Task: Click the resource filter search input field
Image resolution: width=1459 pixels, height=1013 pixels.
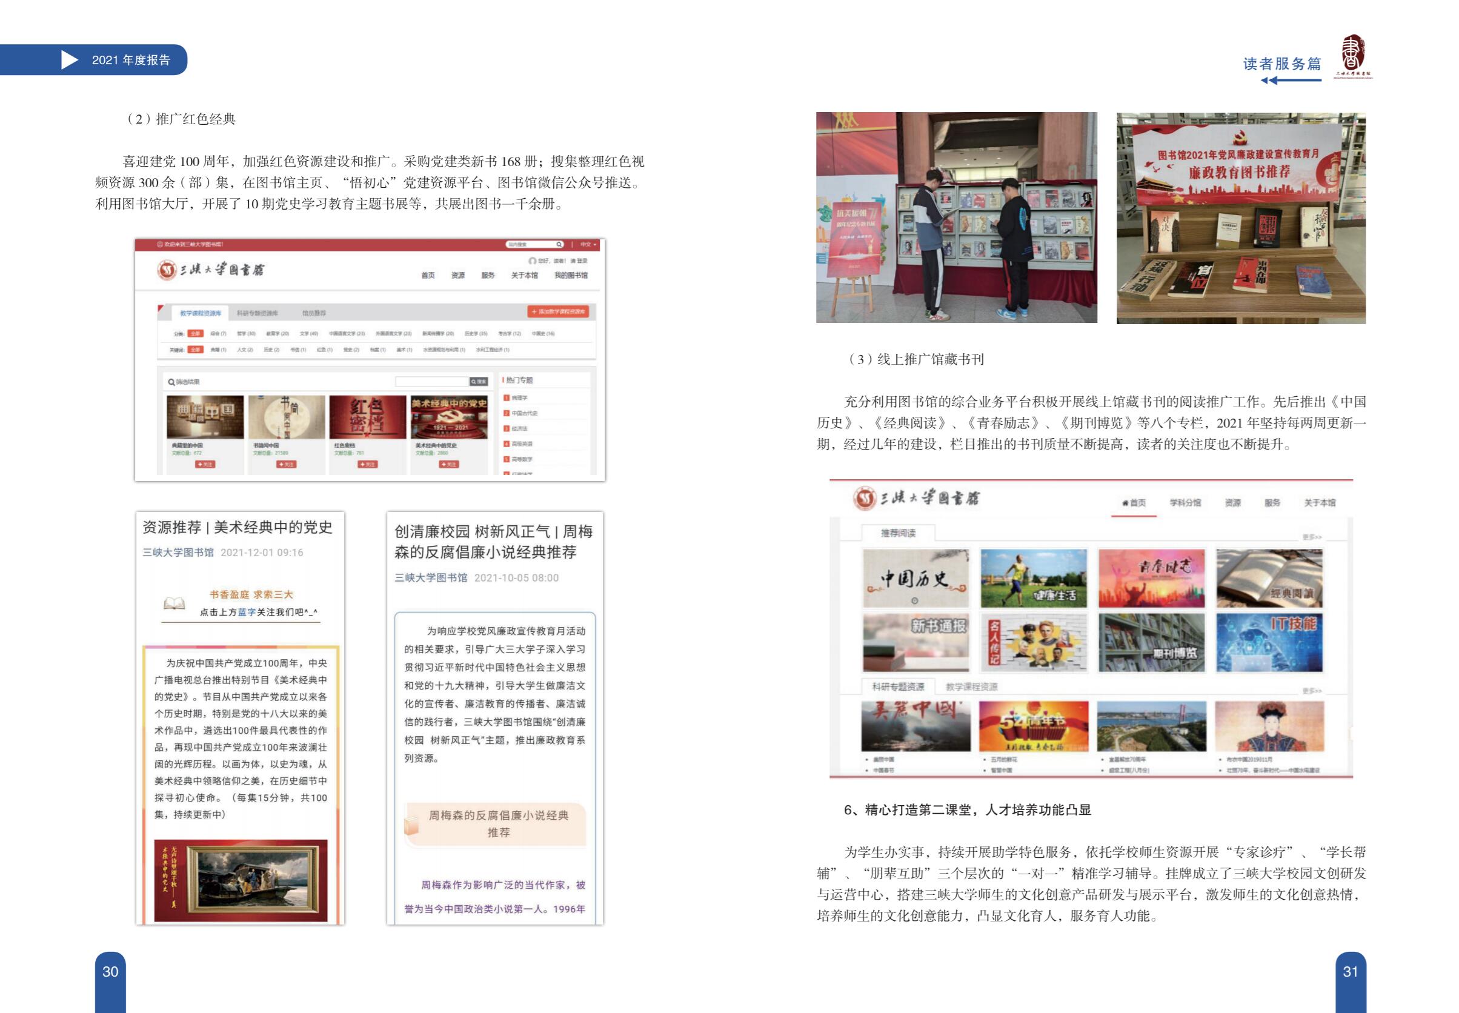Action: [x=431, y=382]
